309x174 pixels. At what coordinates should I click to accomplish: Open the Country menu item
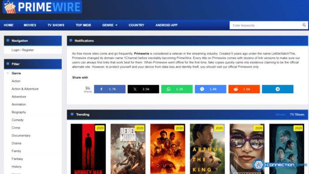point(136,25)
